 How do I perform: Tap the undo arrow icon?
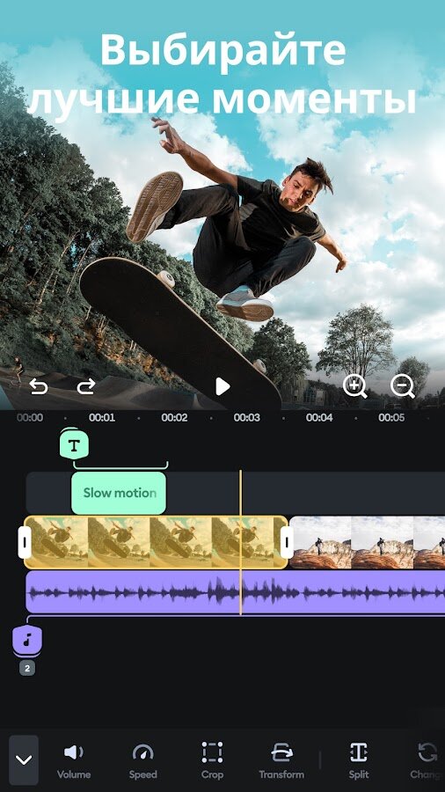click(39, 387)
